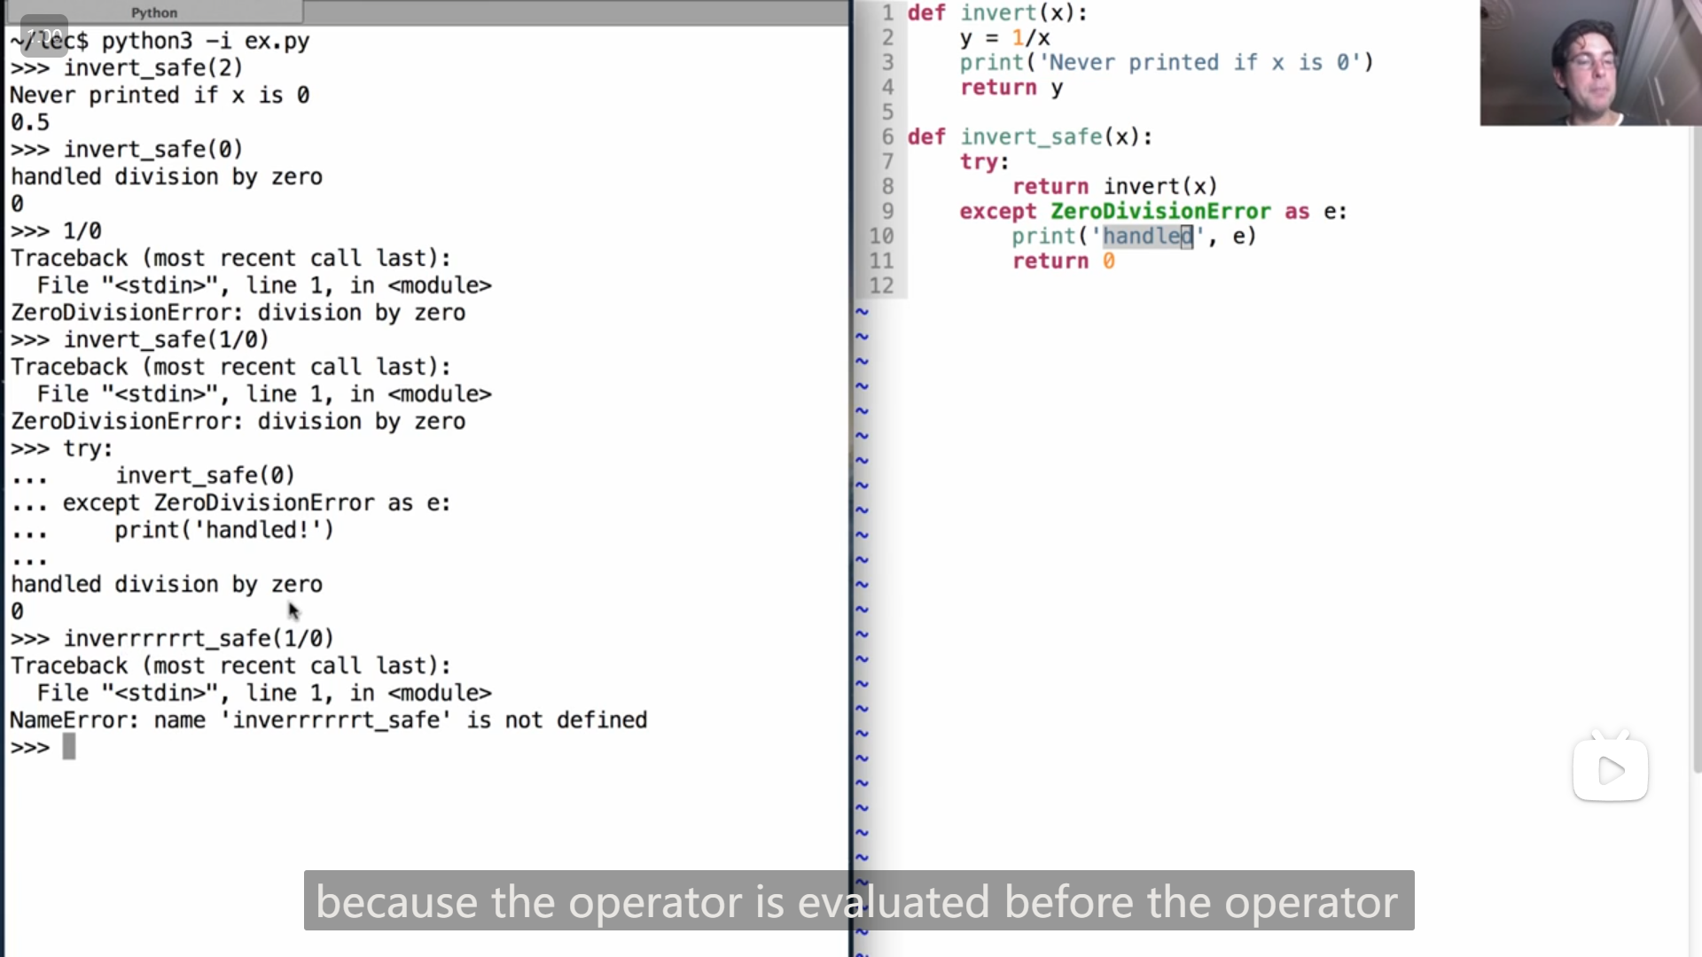1702x957 pixels.
Task: Click the terminal's empty prompt cursor
Action: [x=69, y=747]
